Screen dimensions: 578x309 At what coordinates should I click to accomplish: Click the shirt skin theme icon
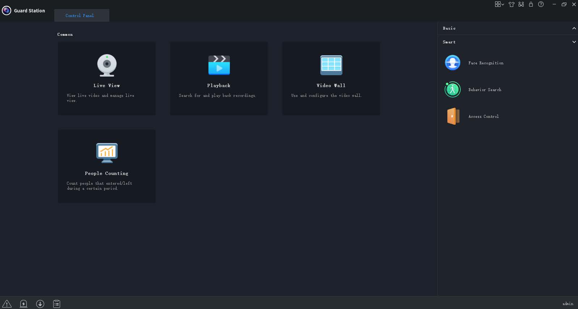[511, 4]
